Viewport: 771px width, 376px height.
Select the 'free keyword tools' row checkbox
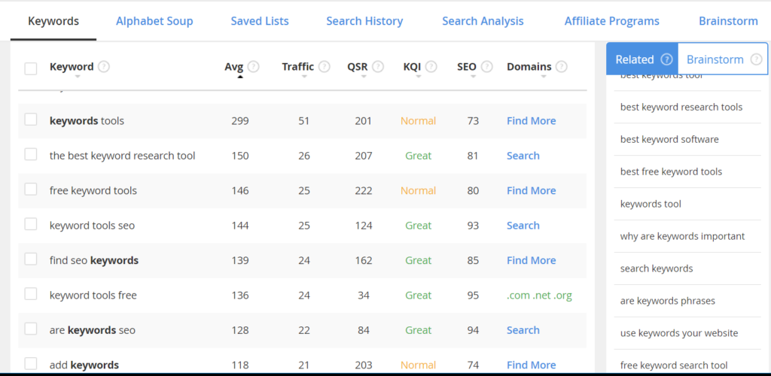(31, 190)
